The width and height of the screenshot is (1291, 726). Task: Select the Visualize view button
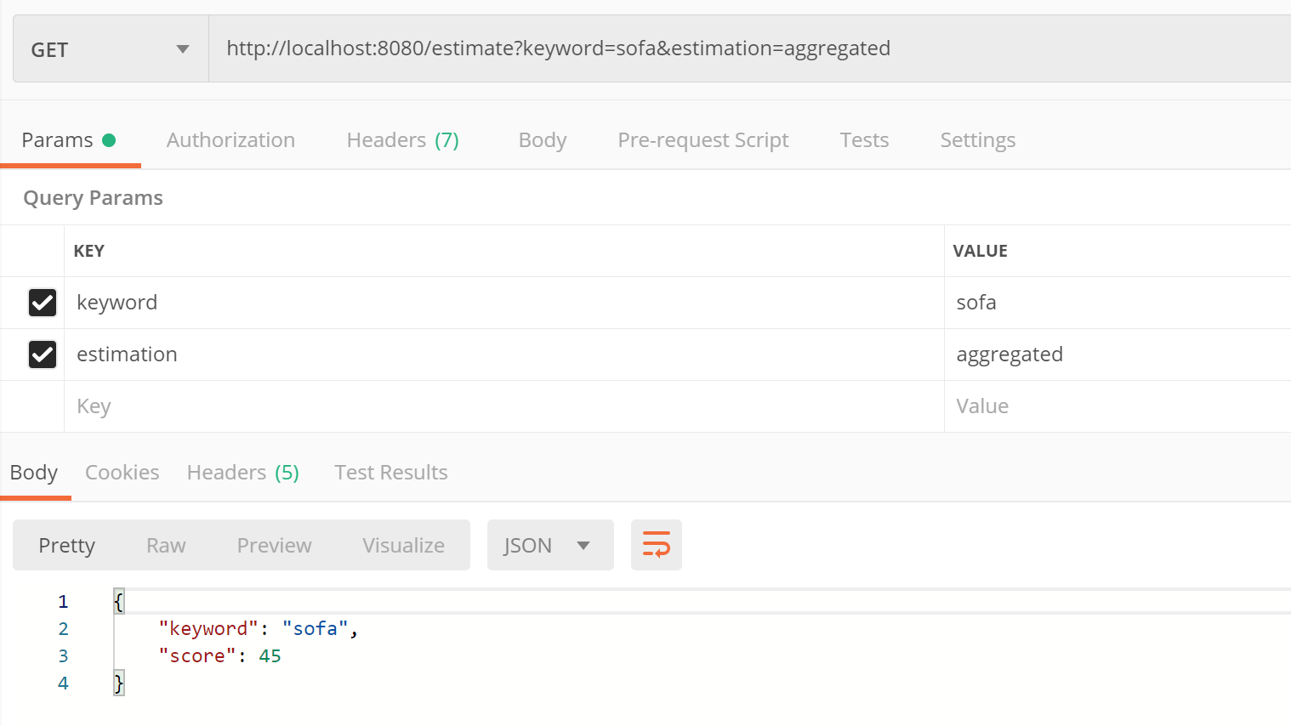pos(403,545)
